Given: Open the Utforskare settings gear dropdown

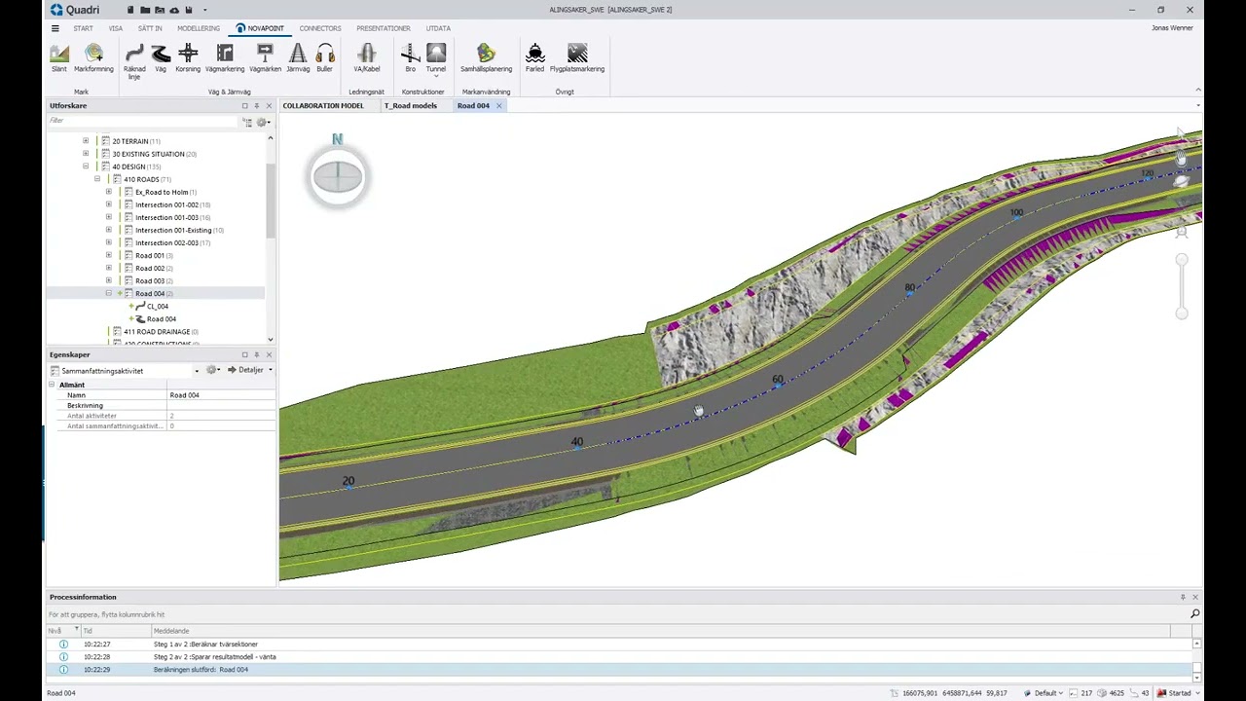Looking at the screenshot, I should pos(262,122).
